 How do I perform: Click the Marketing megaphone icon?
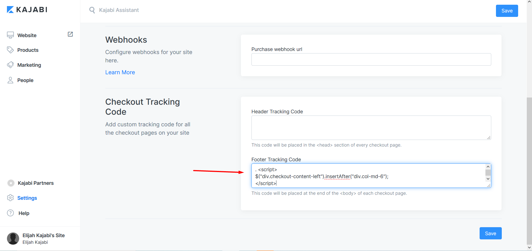(10, 65)
